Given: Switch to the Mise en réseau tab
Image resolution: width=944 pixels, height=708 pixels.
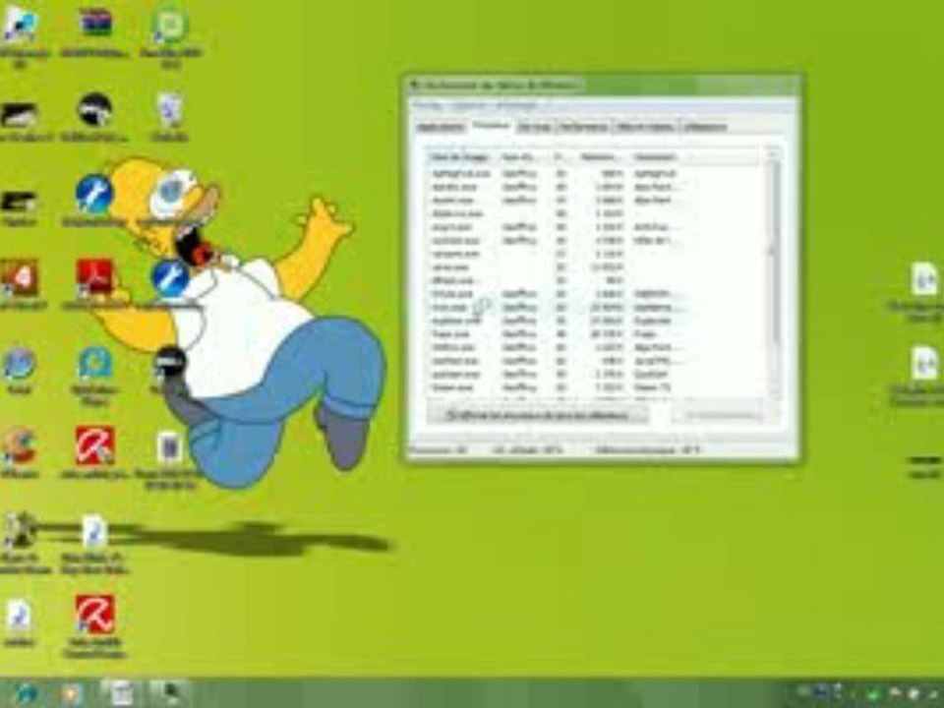Looking at the screenshot, I should click(x=646, y=127).
